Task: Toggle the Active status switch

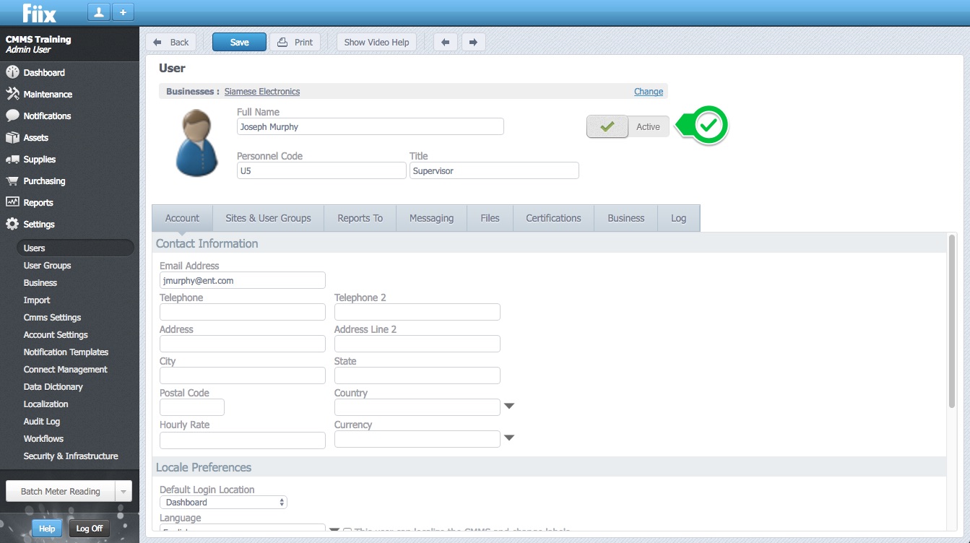Action: point(628,126)
